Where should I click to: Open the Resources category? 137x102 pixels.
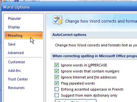pyautogui.click(x=16, y=88)
